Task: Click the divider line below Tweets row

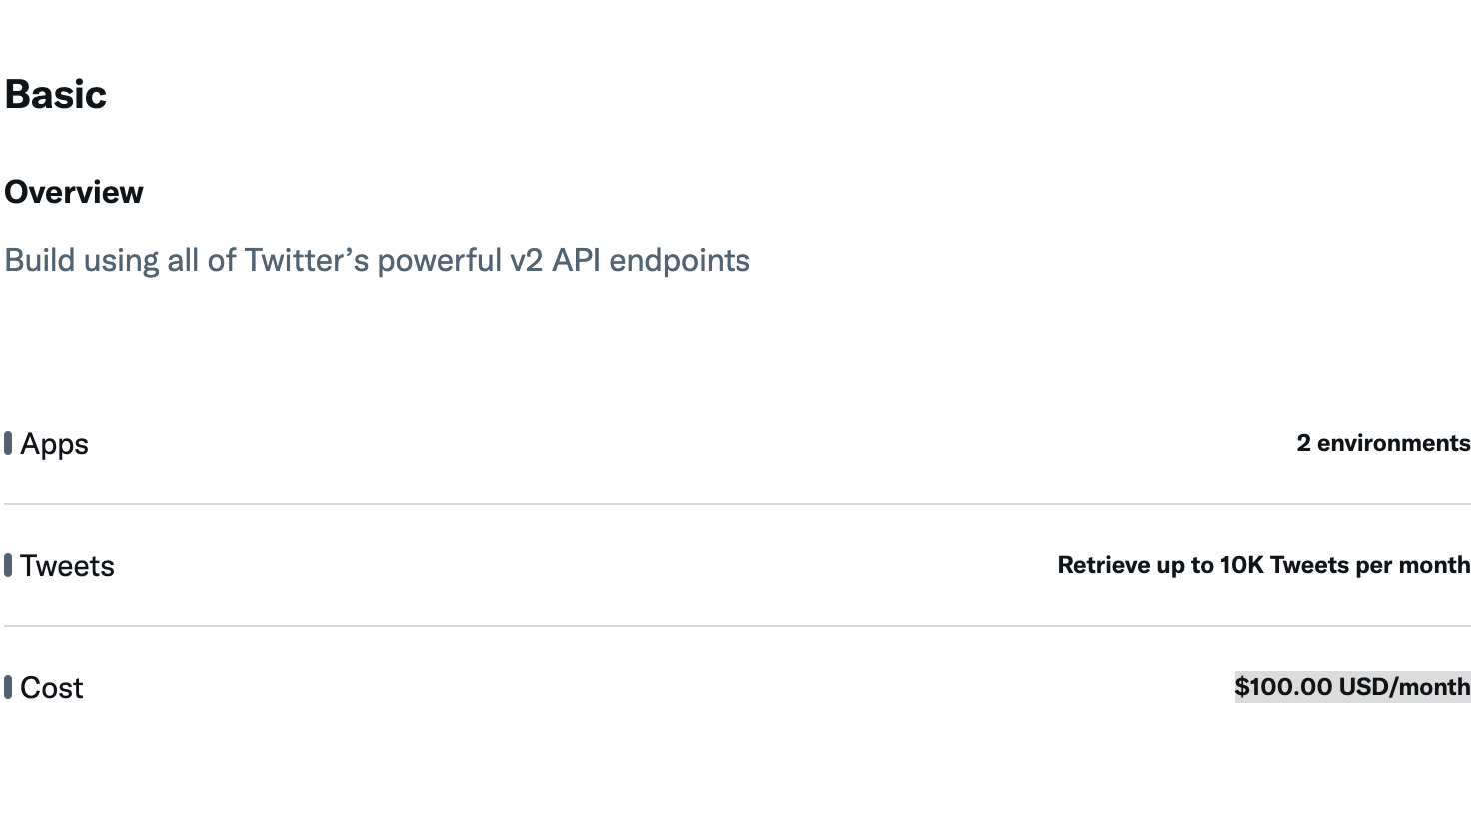Action: [737, 626]
